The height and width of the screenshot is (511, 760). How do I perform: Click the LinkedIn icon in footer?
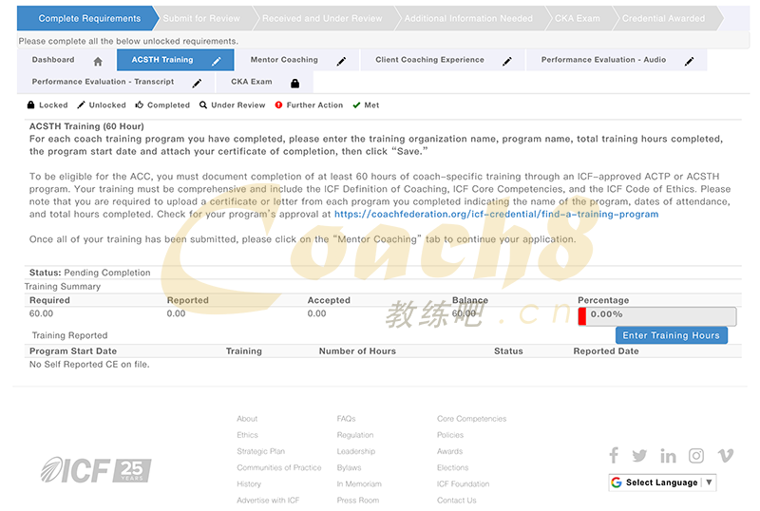668,456
